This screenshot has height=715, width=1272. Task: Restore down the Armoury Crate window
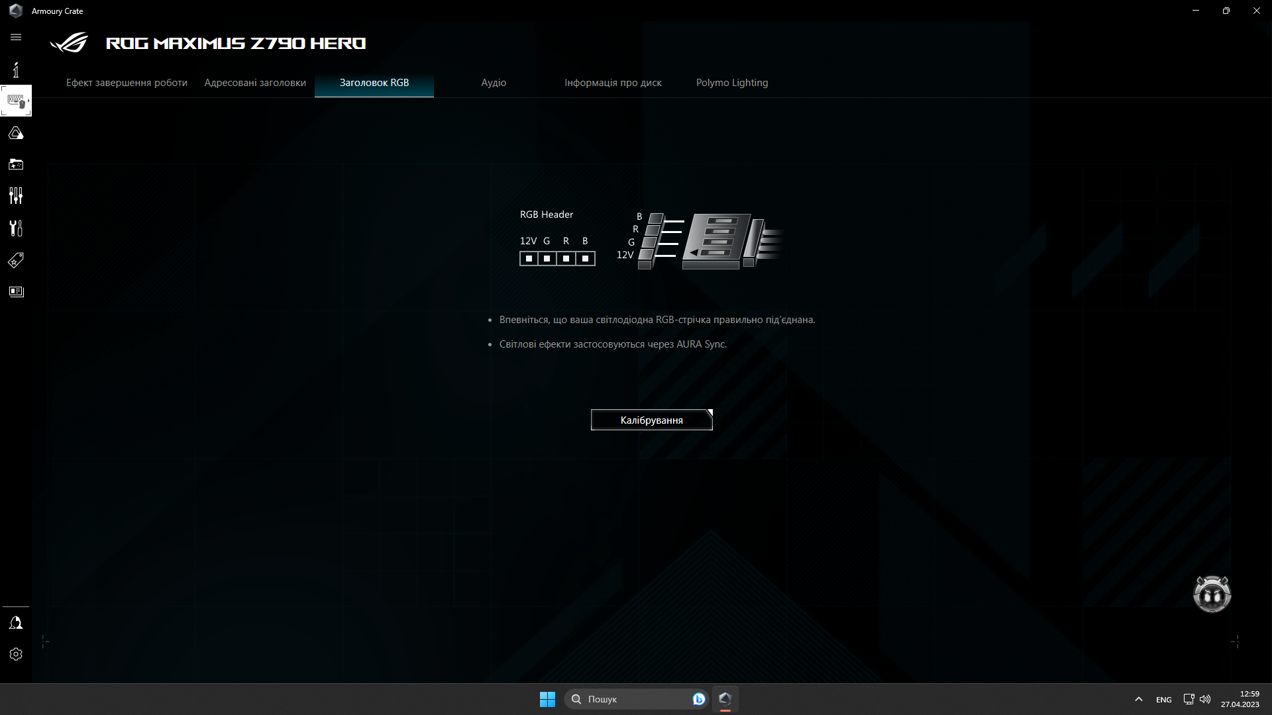(x=1226, y=11)
